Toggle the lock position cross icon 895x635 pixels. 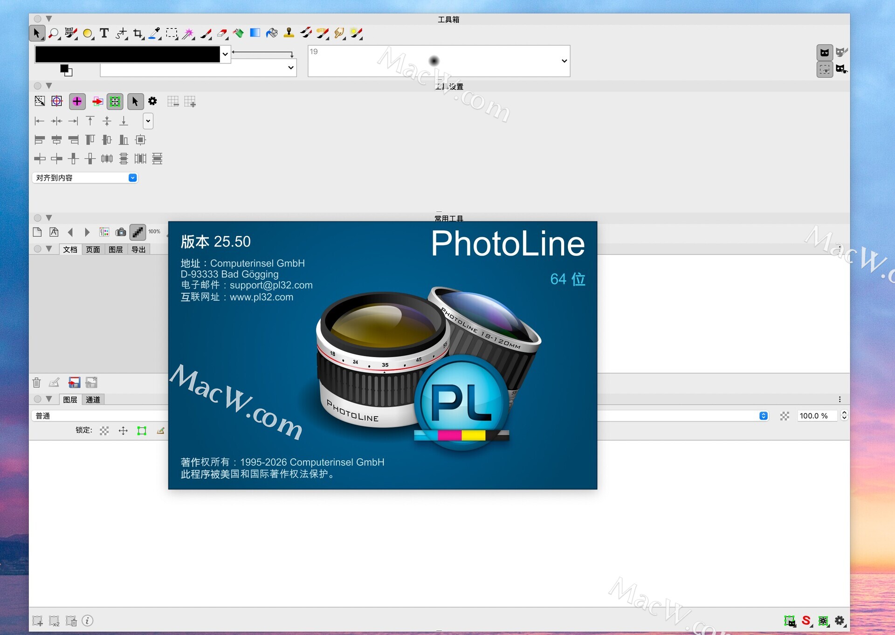tap(123, 431)
